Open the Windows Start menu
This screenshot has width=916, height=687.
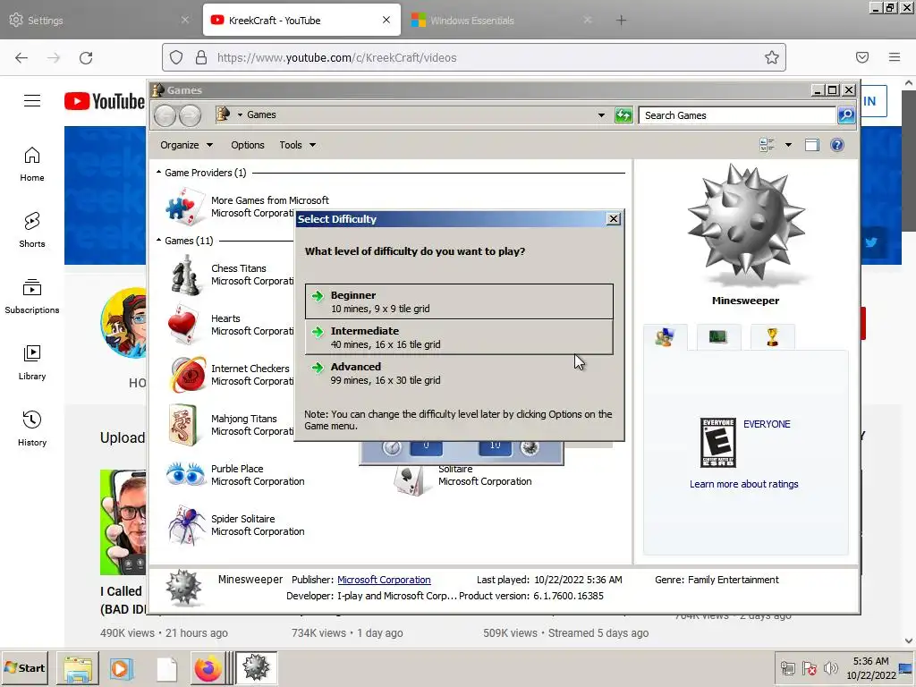25,667
